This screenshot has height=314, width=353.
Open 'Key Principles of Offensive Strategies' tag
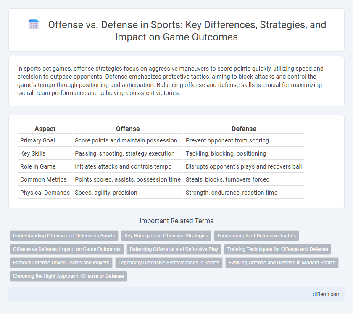pyautogui.click(x=166, y=236)
